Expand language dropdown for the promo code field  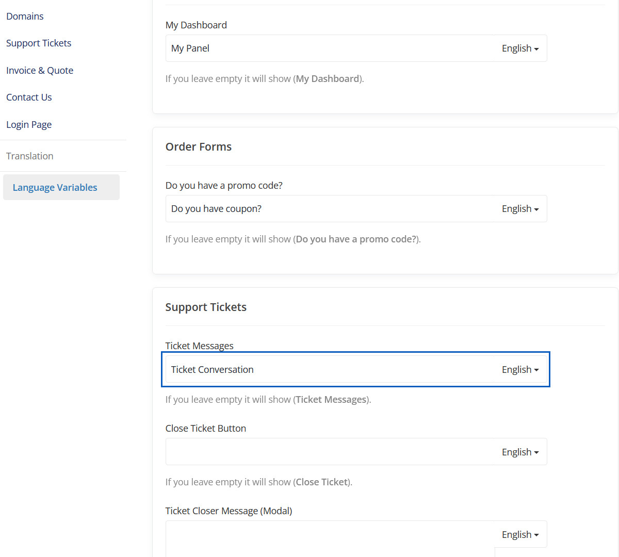click(520, 209)
